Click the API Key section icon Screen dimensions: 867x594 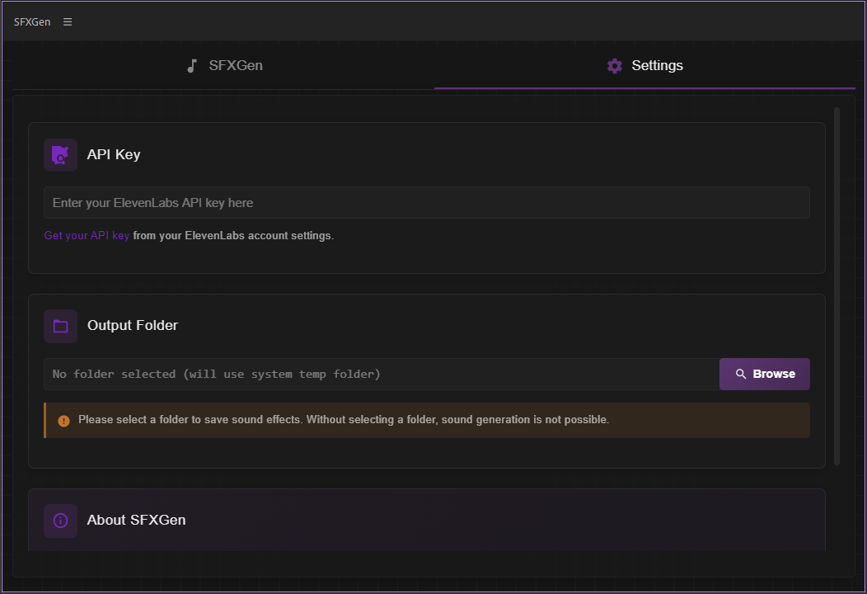click(x=60, y=155)
